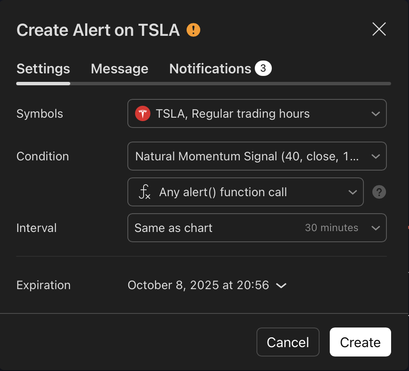Expand the Condition Natural Momentum Signal dropdown
409x371 pixels.
257,156
